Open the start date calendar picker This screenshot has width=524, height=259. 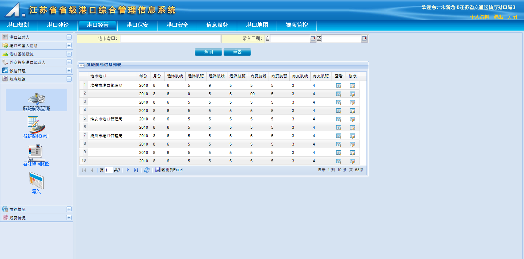click(x=313, y=39)
